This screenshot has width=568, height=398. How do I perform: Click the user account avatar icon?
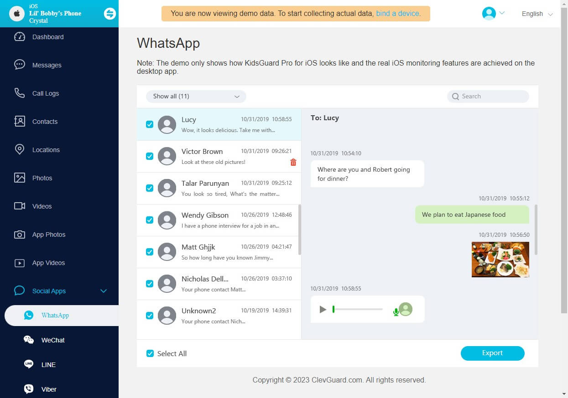point(489,14)
